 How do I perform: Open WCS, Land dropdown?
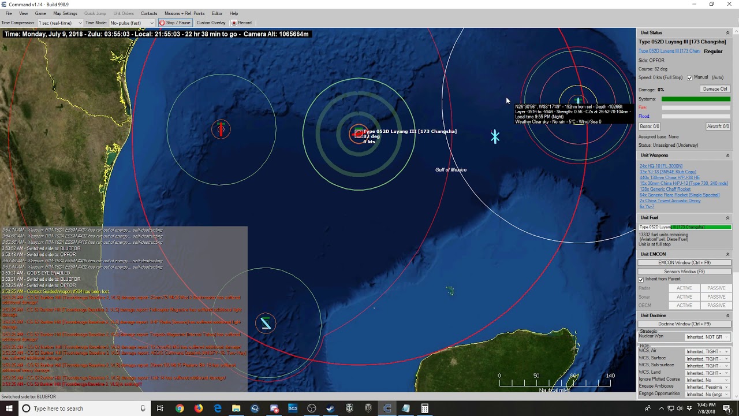707,373
